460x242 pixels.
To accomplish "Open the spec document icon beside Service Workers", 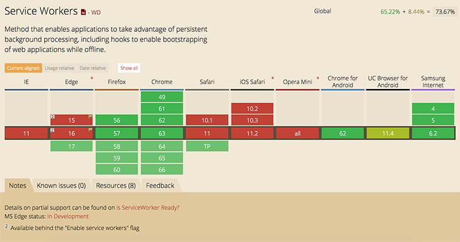I will coord(83,12).
